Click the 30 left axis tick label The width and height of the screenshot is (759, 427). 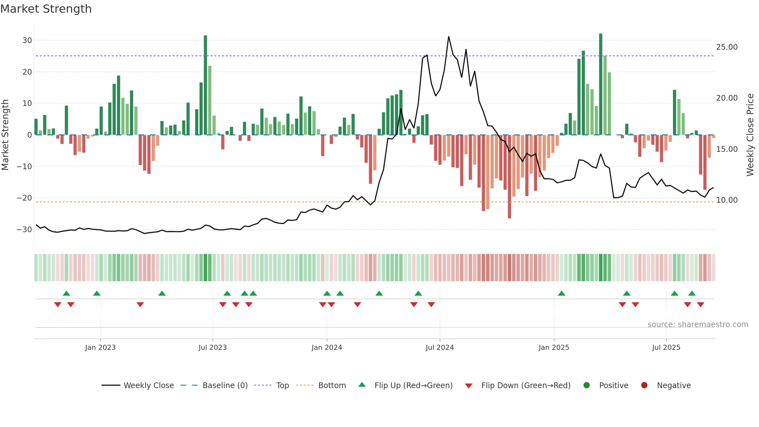(27, 40)
